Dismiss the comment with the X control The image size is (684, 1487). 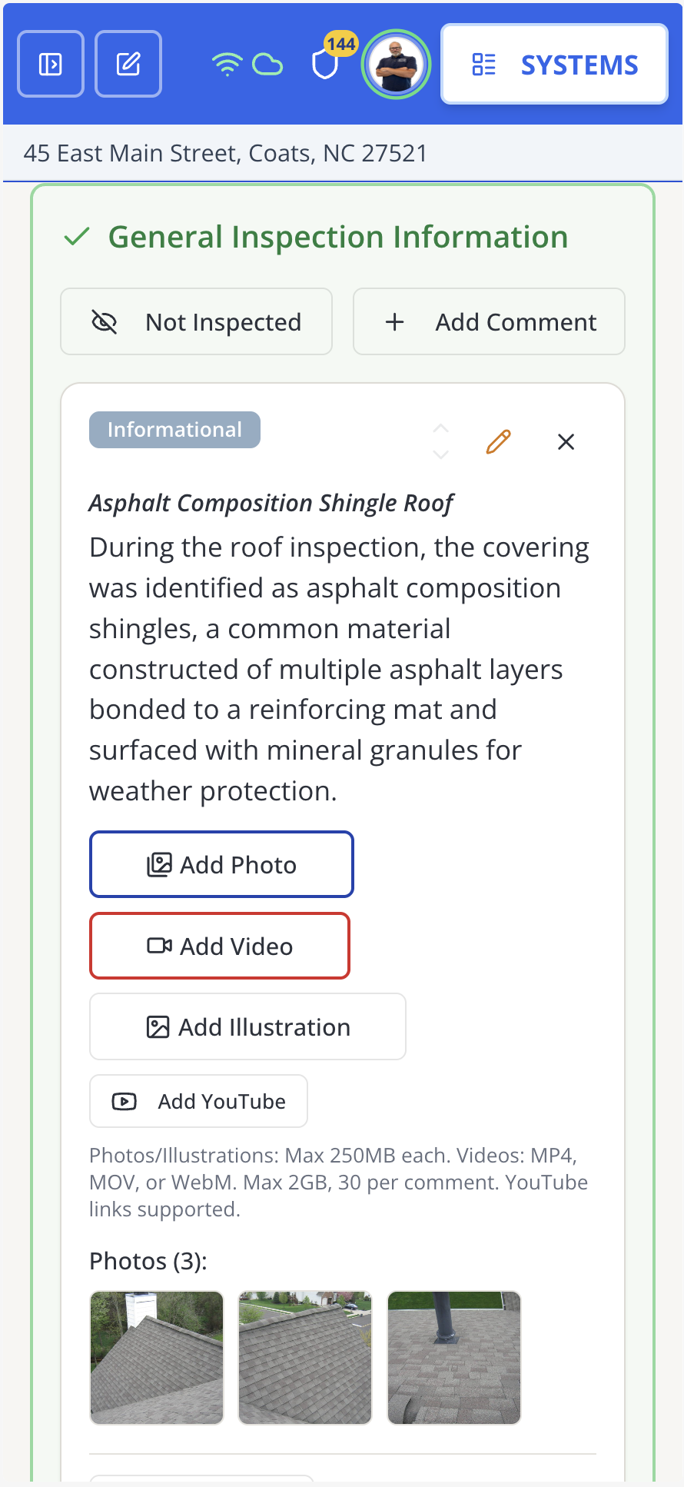(x=566, y=441)
